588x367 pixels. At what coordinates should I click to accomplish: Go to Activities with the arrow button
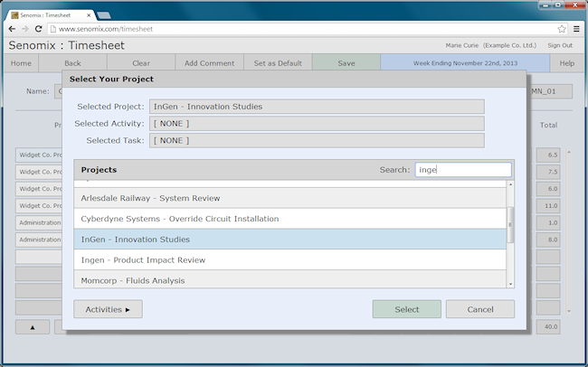point(108,309)
